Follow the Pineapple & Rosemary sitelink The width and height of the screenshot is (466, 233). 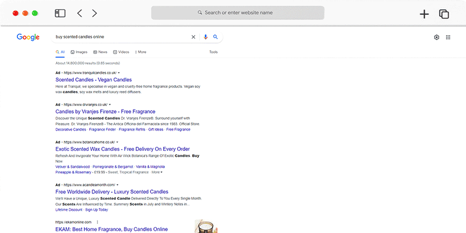point(73,172)
